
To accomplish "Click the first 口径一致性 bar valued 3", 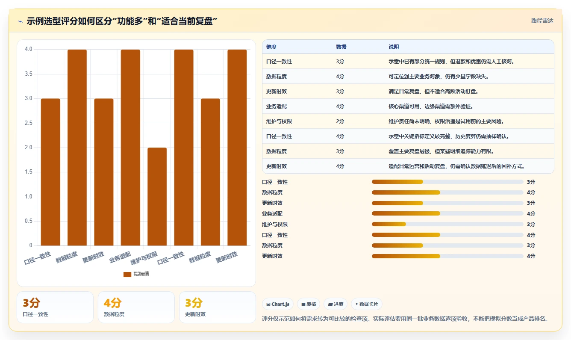I will [50, 172].
